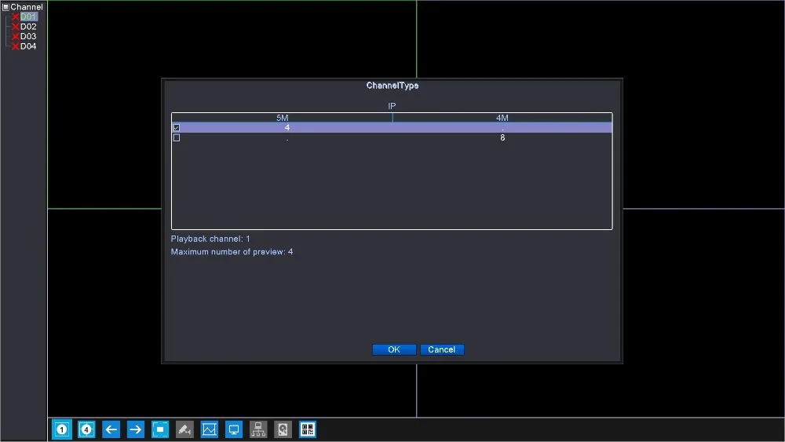
Task: Show the QR code icon
Action: pyautogui.click(x=308, y=429)
